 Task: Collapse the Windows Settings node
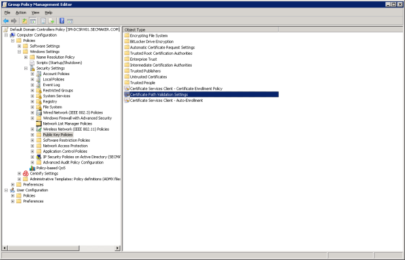click(x=20, y=52)
